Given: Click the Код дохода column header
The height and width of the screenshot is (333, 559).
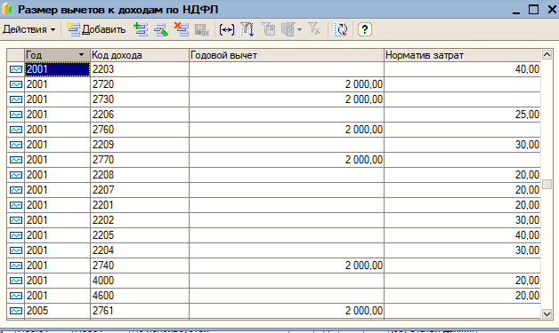Looking at the screenshot, I should (140, 55).
